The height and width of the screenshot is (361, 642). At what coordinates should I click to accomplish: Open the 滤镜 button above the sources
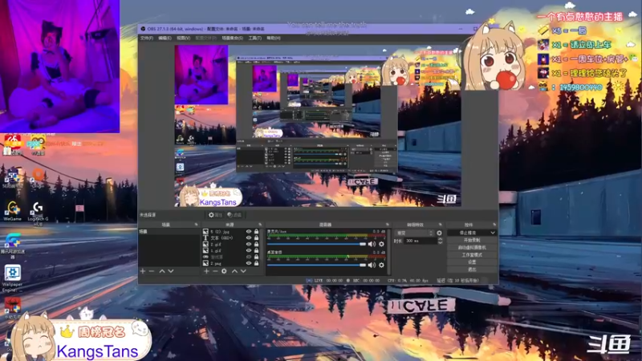click(234, 215)
